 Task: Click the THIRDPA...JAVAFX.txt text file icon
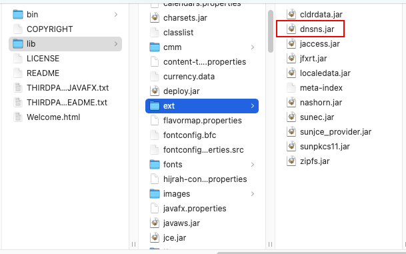click(x=18, y=88)
